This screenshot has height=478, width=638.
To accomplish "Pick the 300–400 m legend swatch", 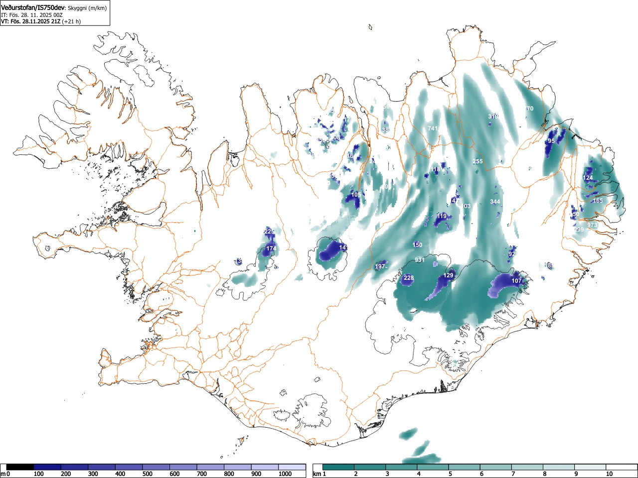I will [x=102, y=467].
